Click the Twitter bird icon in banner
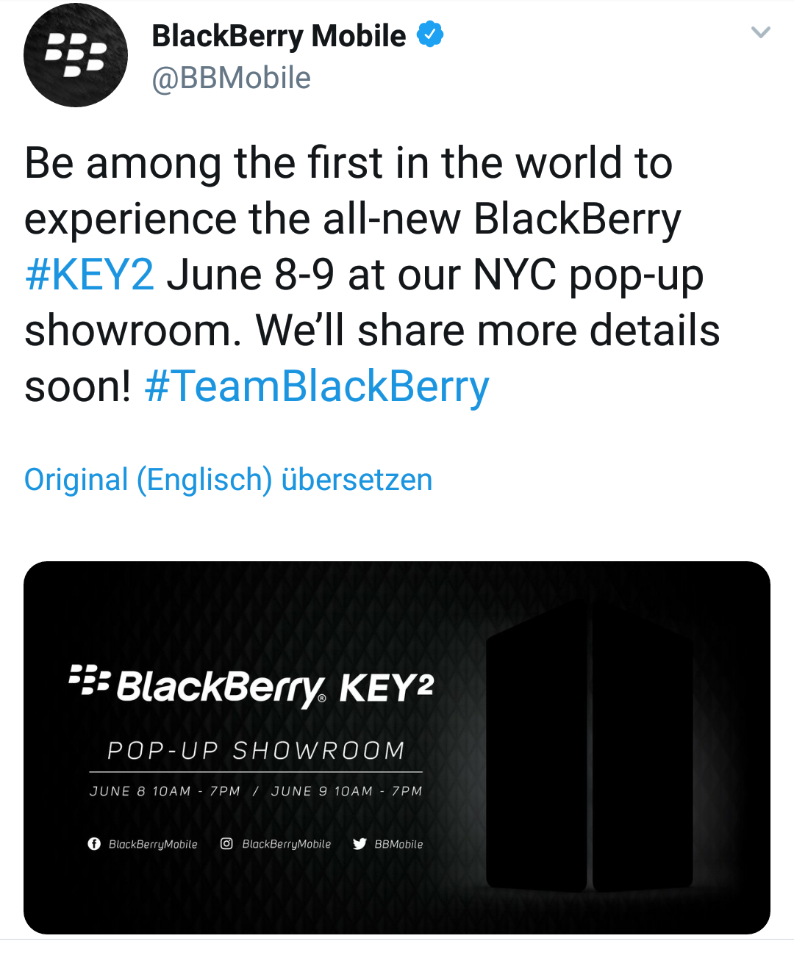794x955 pixels. point(360,844)
